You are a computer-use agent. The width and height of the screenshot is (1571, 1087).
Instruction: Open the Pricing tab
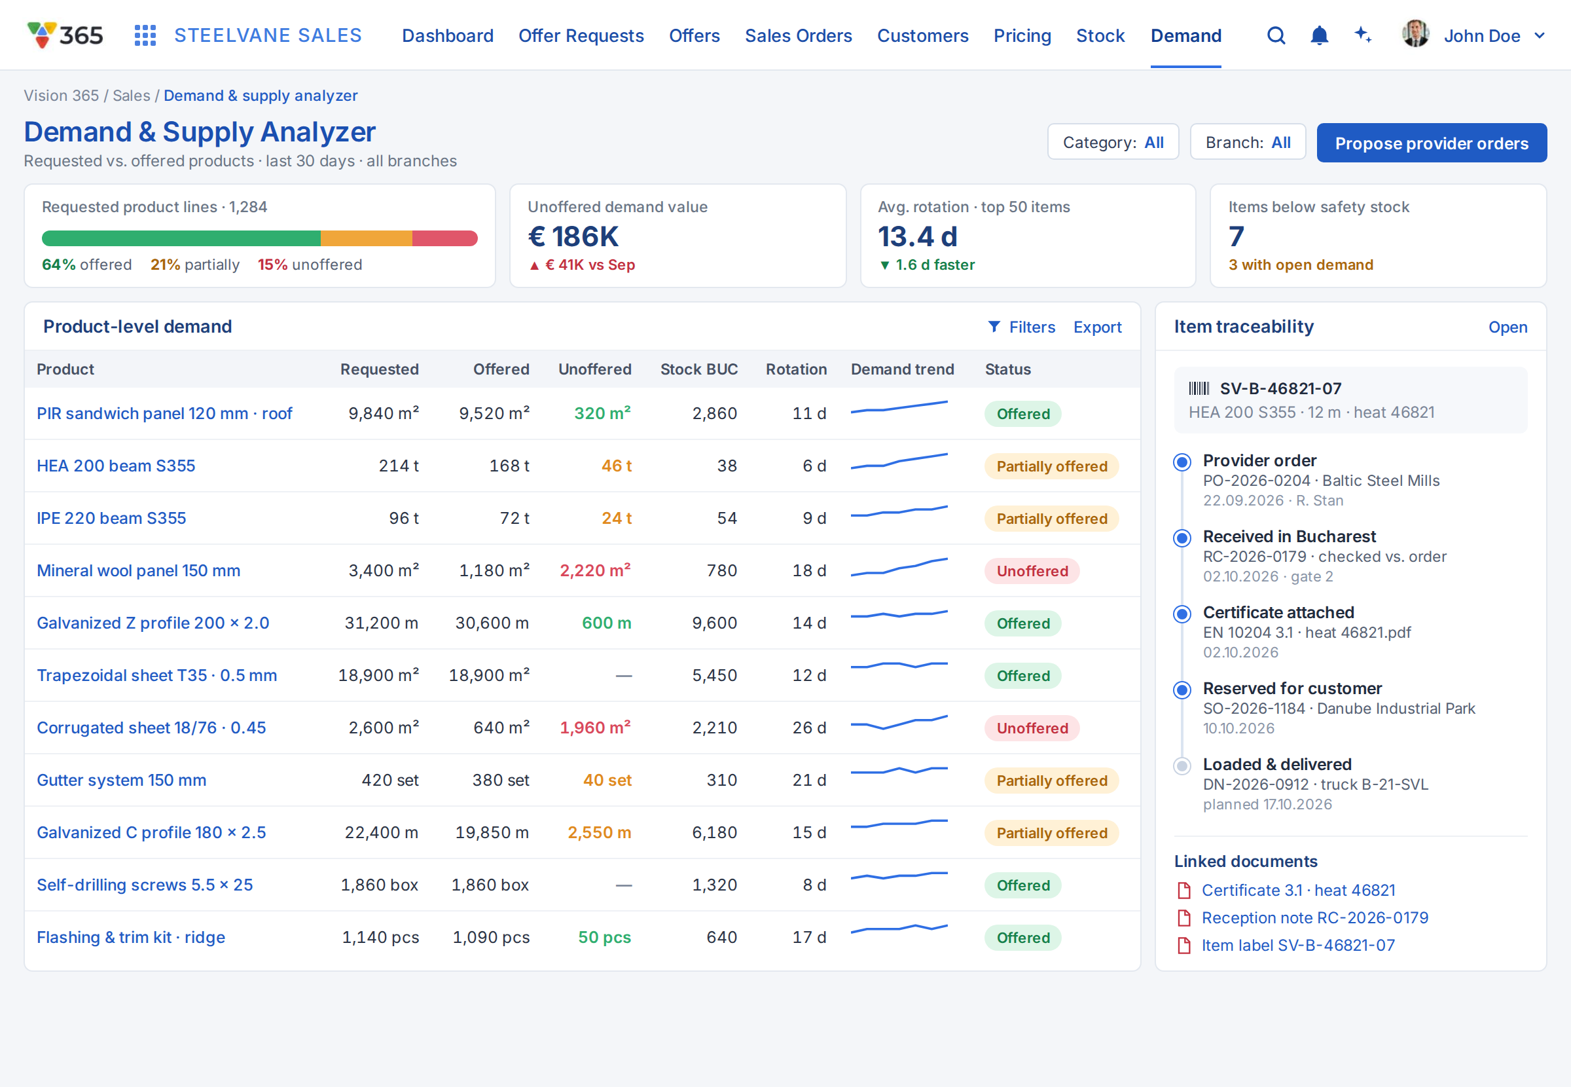coord(1022,35)
